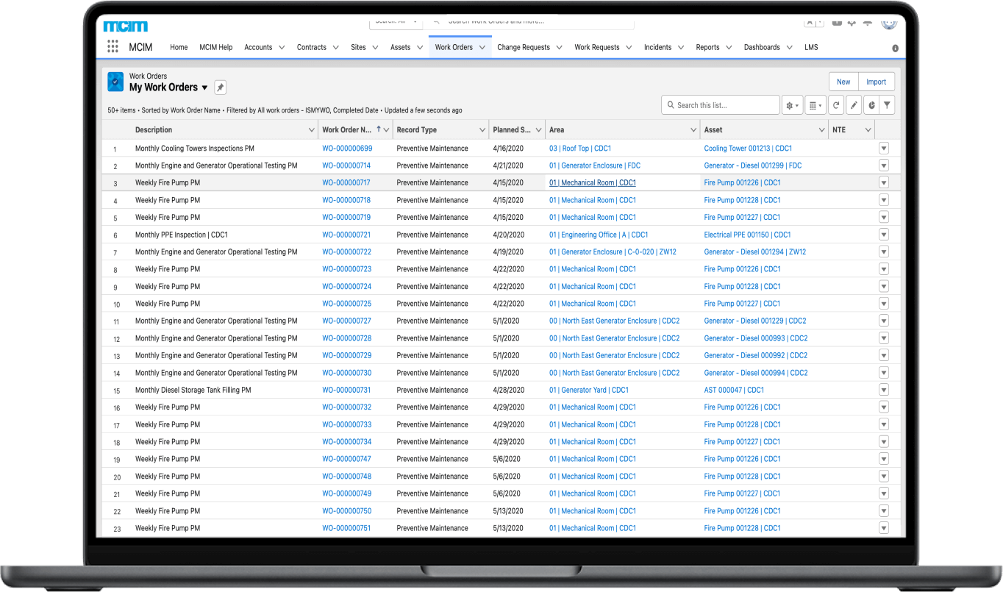Expand the Record Type column menu

point(482,130)
